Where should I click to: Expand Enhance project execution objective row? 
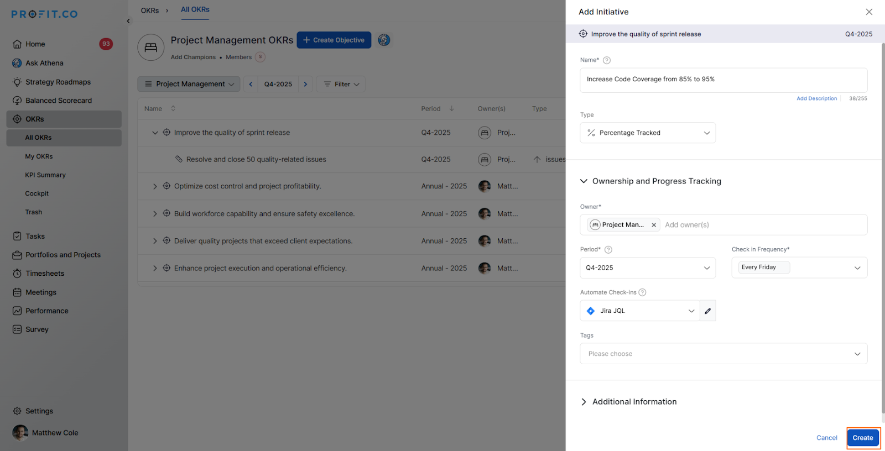[155, 268]
